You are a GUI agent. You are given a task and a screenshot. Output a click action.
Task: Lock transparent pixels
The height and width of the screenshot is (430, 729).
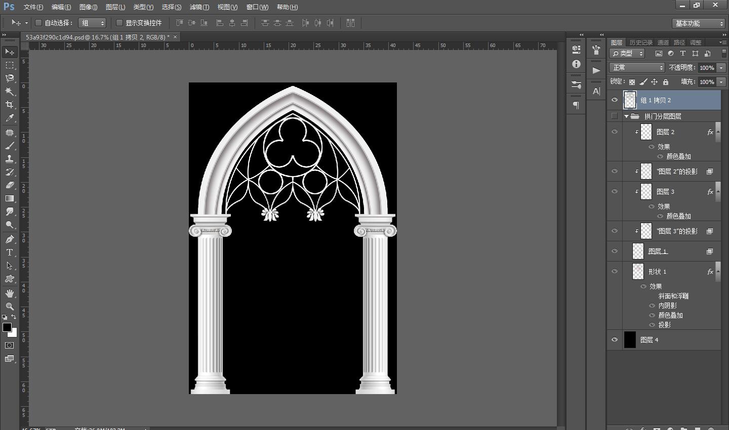[x=632, y=82]
